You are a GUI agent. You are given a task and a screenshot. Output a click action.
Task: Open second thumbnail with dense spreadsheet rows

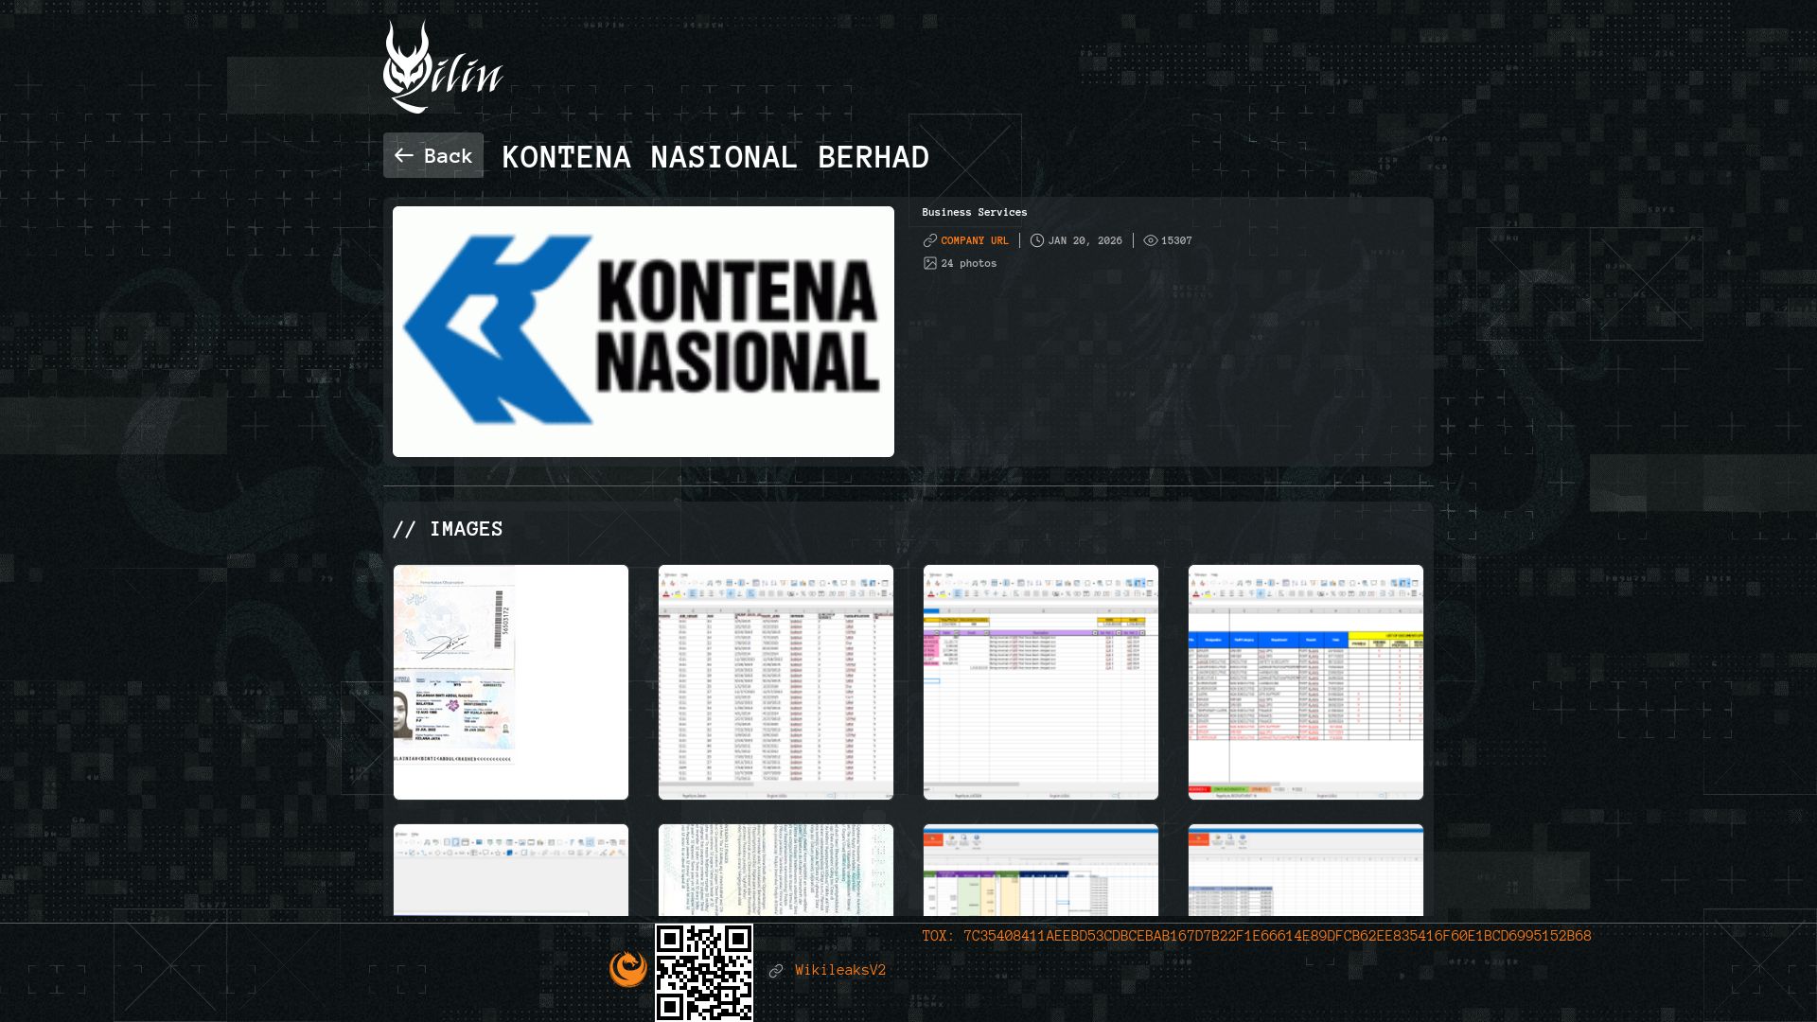775,681
